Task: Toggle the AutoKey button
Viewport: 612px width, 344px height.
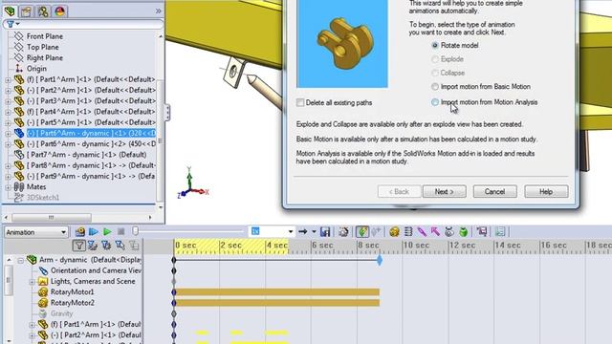Action: [x=362, y=231]
